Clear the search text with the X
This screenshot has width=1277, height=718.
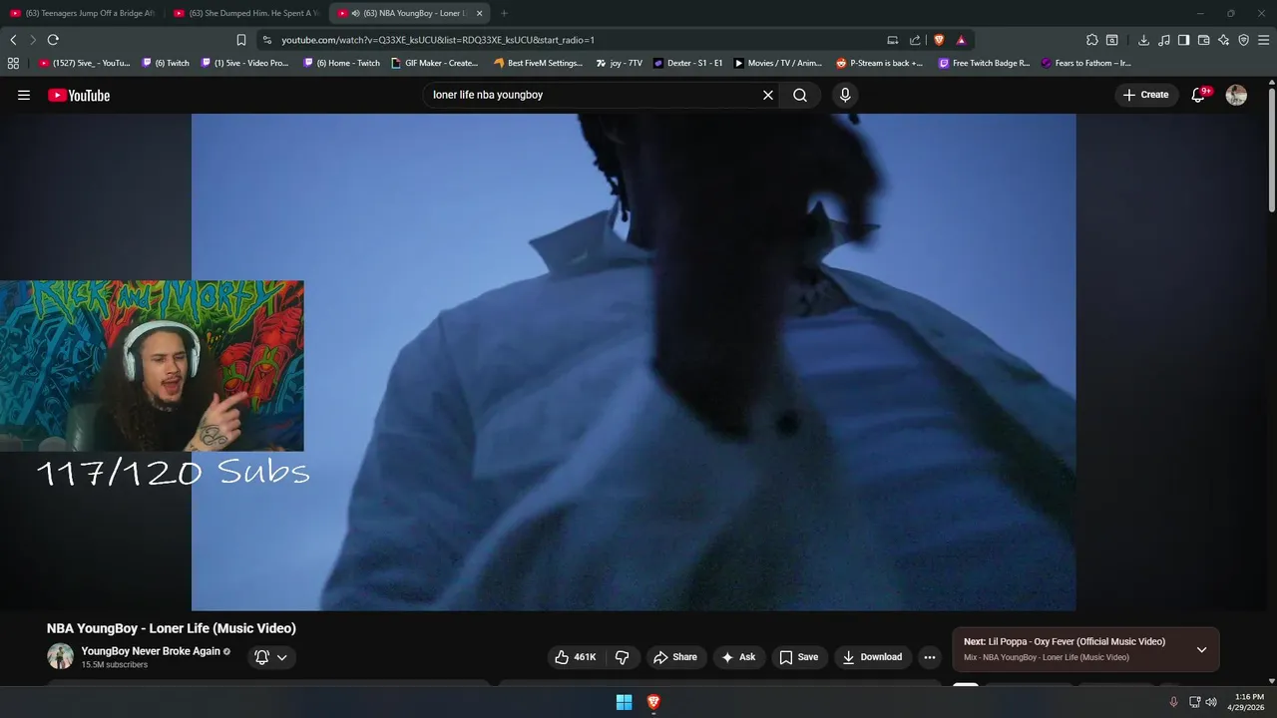(x=768, y=95)
